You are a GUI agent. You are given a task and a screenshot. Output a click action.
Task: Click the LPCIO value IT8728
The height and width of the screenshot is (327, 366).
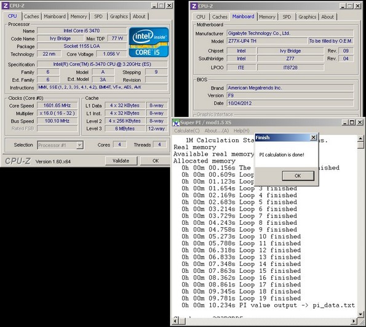click(x=290, y=68)
